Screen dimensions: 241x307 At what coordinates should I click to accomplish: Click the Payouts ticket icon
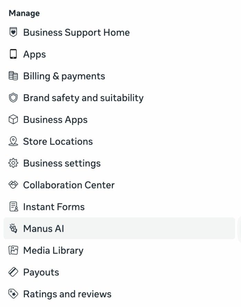point(12,272)
